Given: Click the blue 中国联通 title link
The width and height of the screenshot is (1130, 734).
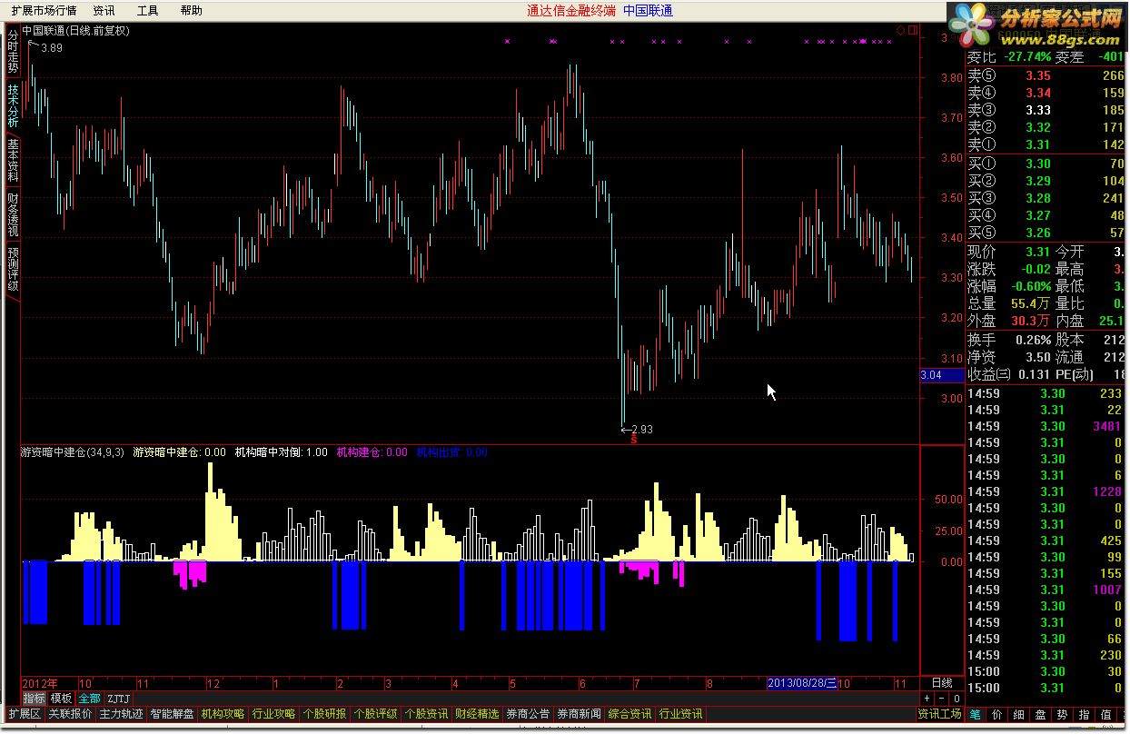Looking at the screenshot, I should click(649, 11).
